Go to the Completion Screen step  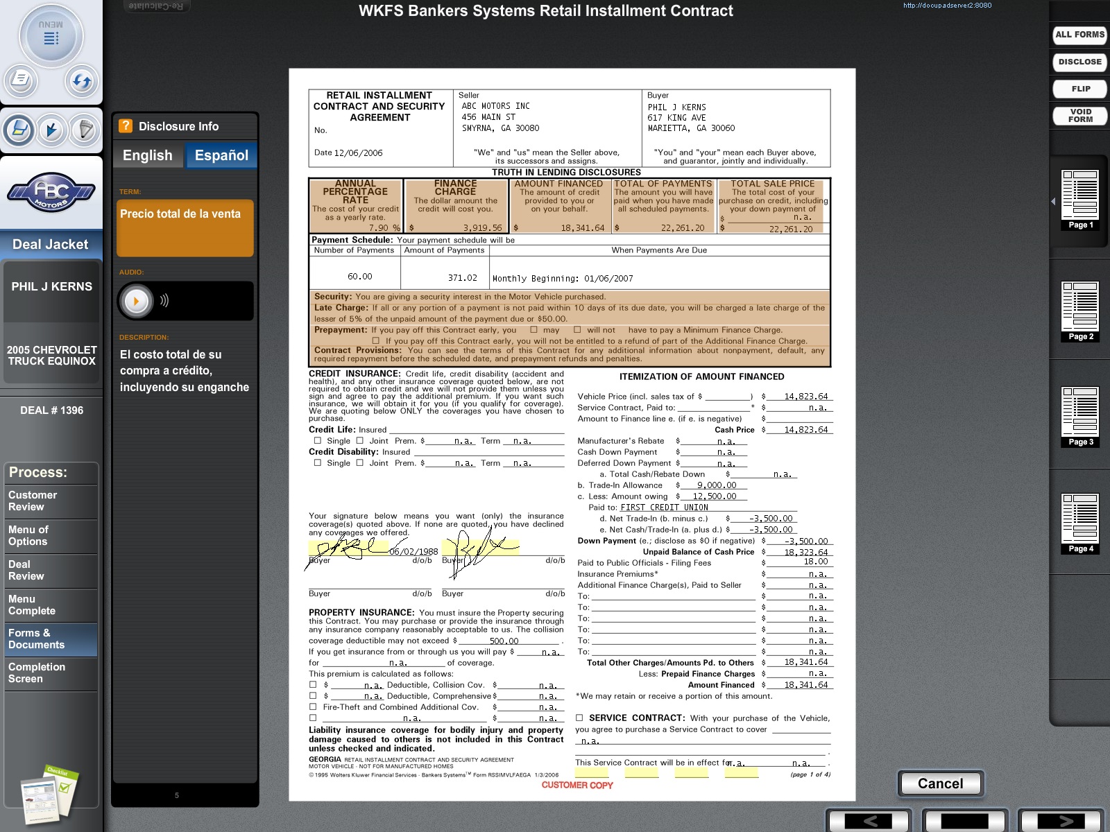pyautogui.click(x=51, y=673)
